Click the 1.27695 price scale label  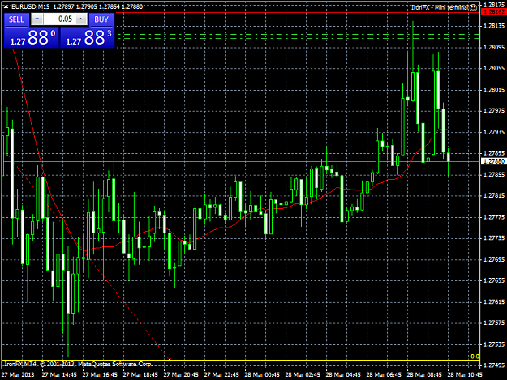[494, 259]
